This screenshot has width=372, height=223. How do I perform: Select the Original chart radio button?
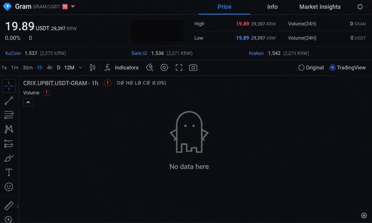301,68
